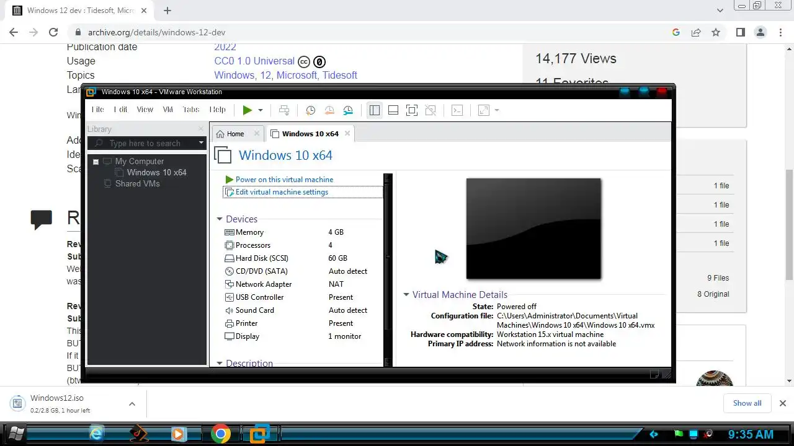Open the library search dropdown arrow

pyautogui.click(x=201, y=143)
